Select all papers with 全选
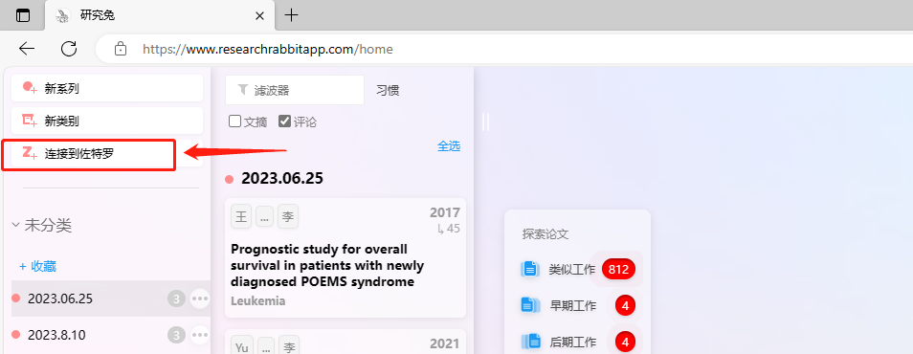The image size is (913, 354). click(x=448, y=146)
